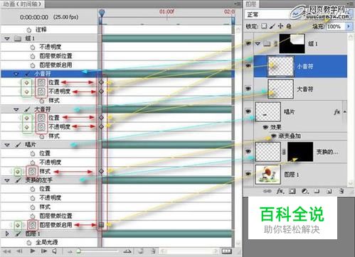Add layer style via fx button

coord(280,191)
